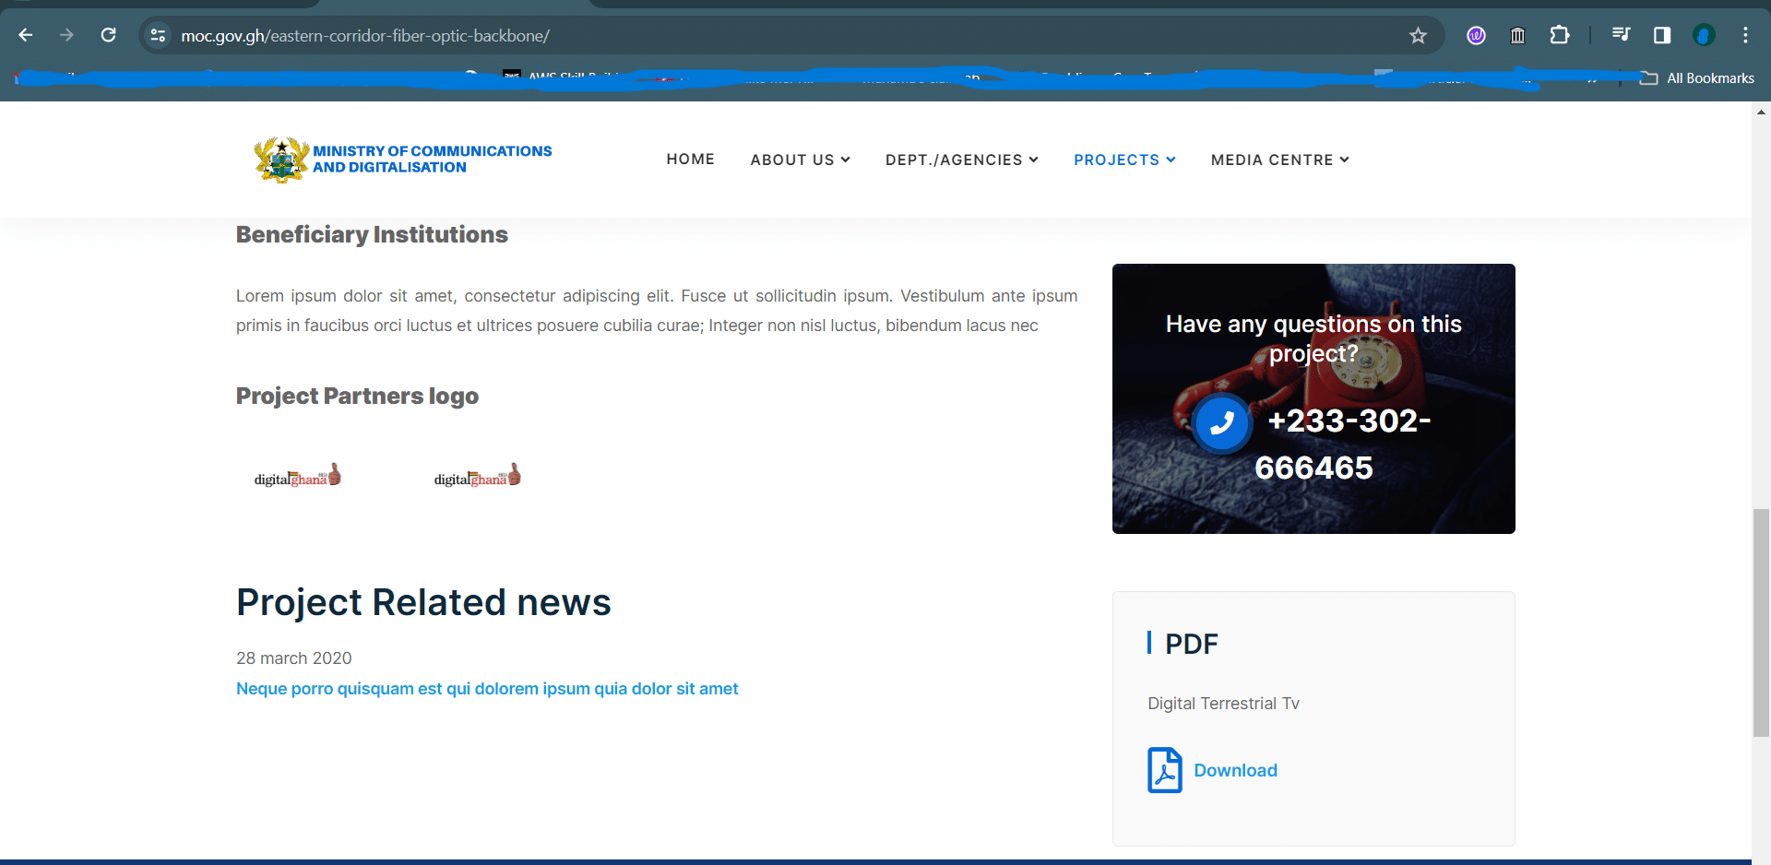The height and width of the screenshot is (865, 1771).
Task: Click the 28 march 2020 date
Action: click(293, 658)
